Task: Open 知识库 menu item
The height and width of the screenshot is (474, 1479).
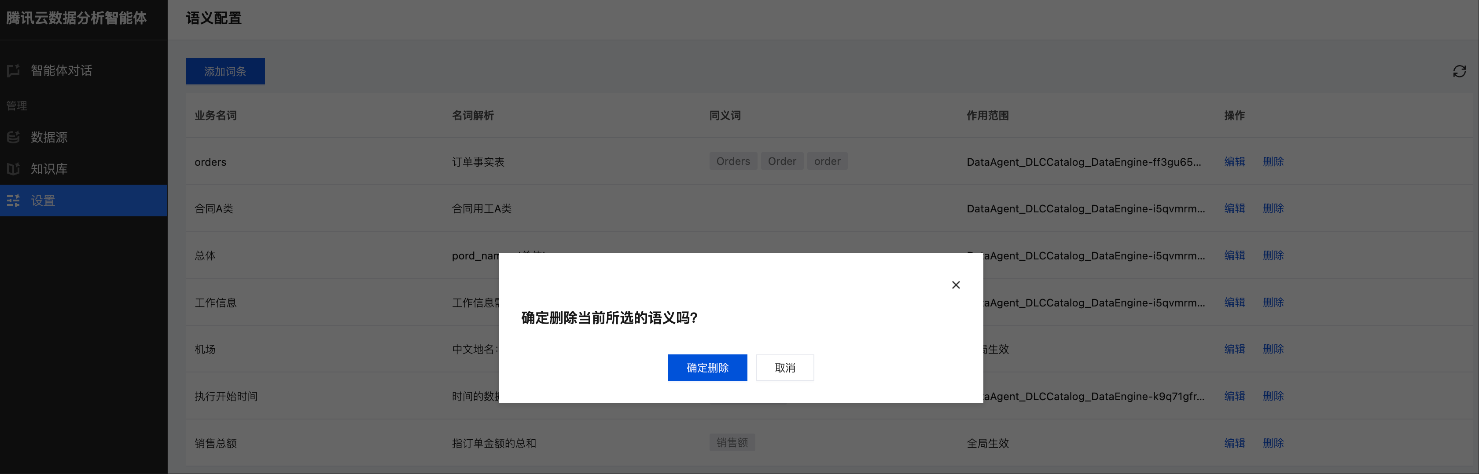Action: tap(84, 169)
